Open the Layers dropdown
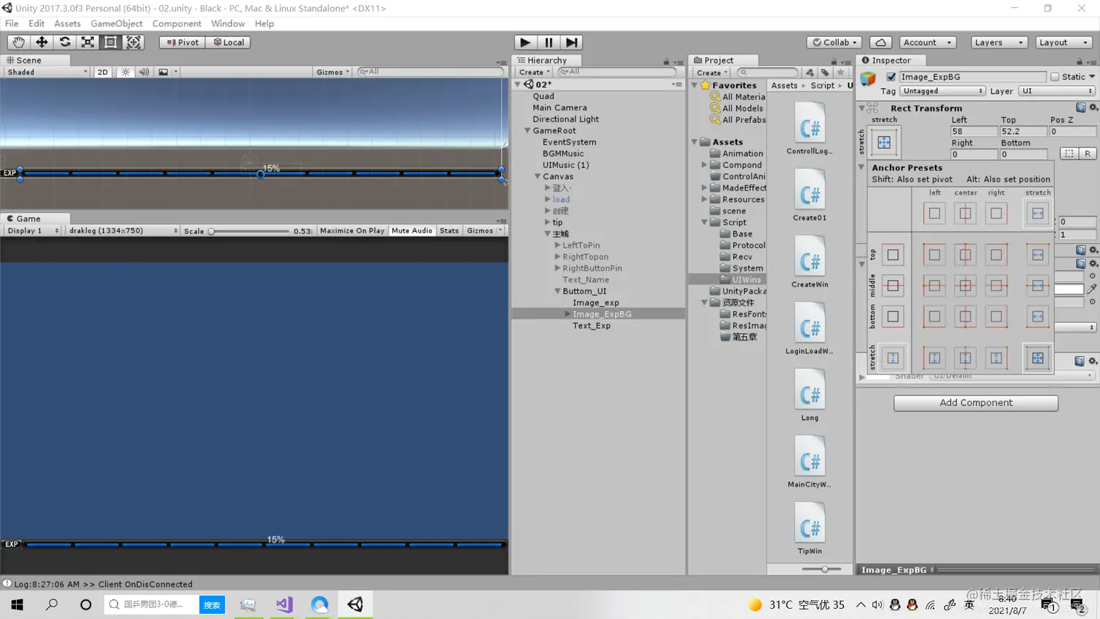This screenshot has height=619, width=1100. (998, 42)
